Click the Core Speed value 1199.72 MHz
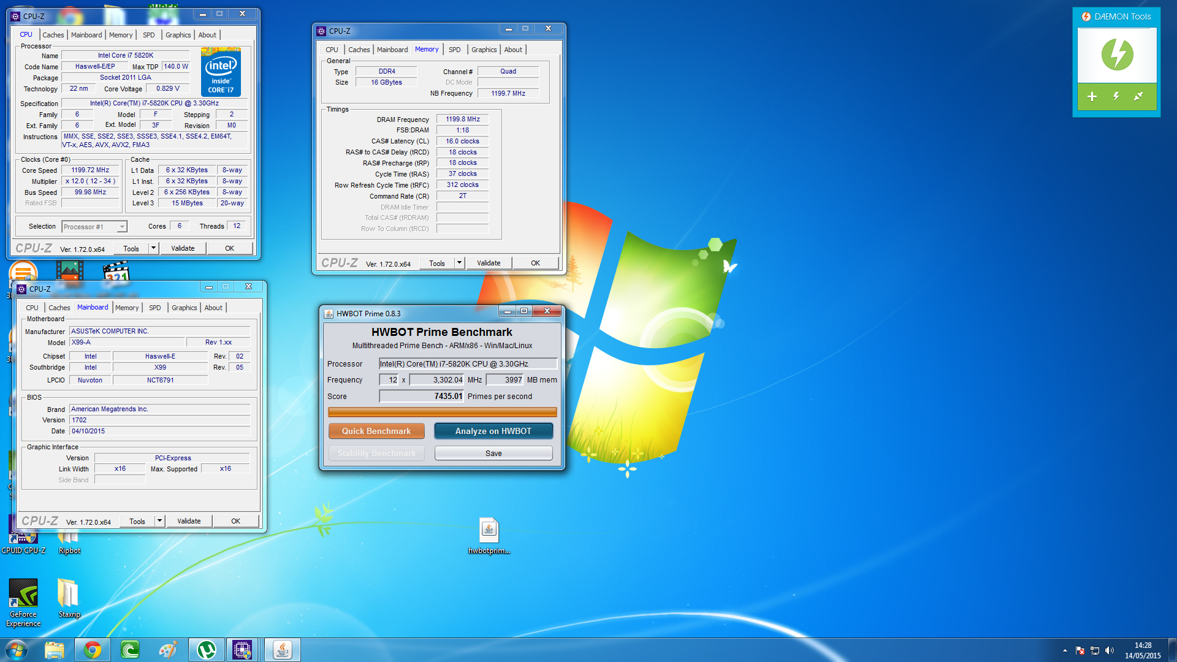 (x=90, y=170)
